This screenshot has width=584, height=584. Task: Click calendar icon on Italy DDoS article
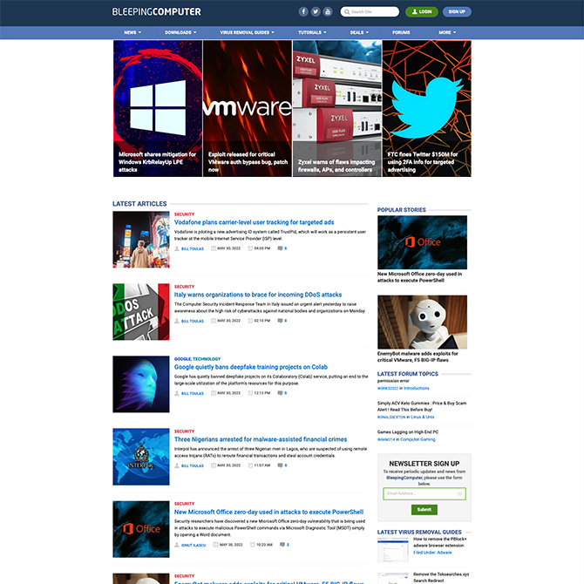[214, 321]
